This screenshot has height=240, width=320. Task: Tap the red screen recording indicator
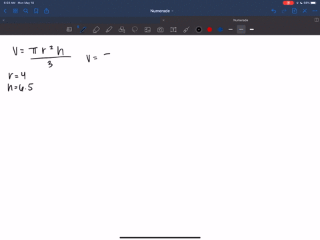pyautogui.click(x=288, y=3)
